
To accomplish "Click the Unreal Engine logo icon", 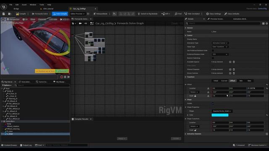I will pyautogui.click(x=4, y=7).
